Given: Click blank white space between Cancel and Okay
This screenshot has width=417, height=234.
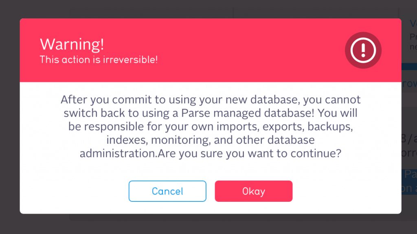Looking at the screenshot, I should coord(211,191).
